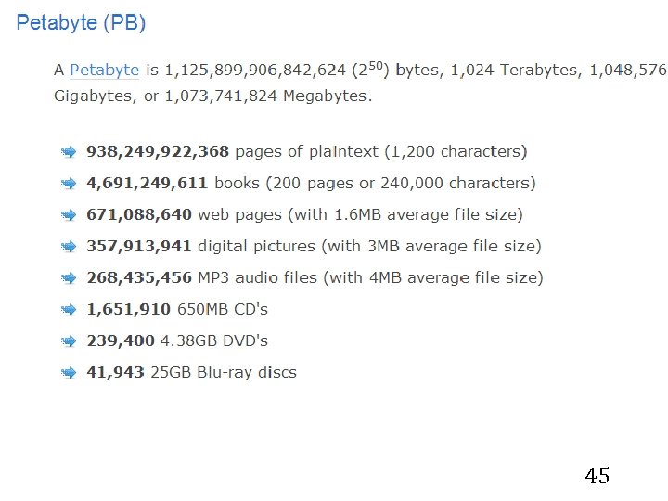Click the arrow icon next to MP3 audio files
668x501 pixels.
pos(68,278)
